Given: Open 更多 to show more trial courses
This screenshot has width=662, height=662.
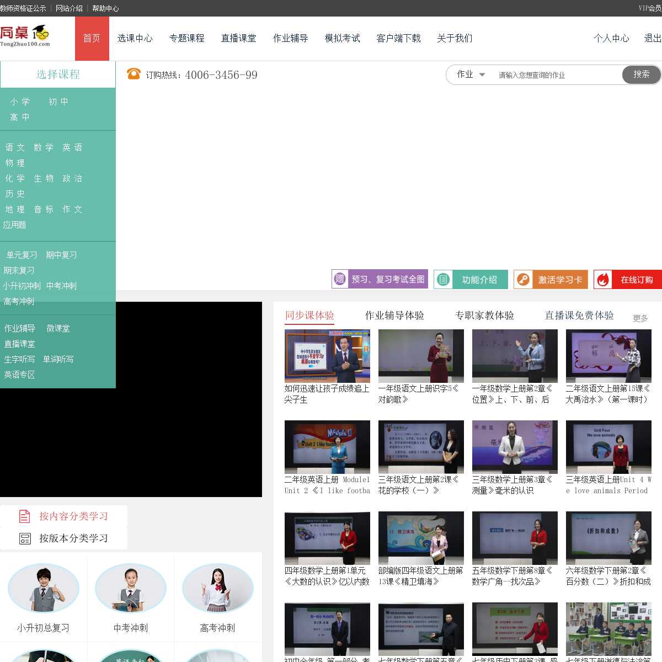Looking at the screenshot, I should point(640,318).
